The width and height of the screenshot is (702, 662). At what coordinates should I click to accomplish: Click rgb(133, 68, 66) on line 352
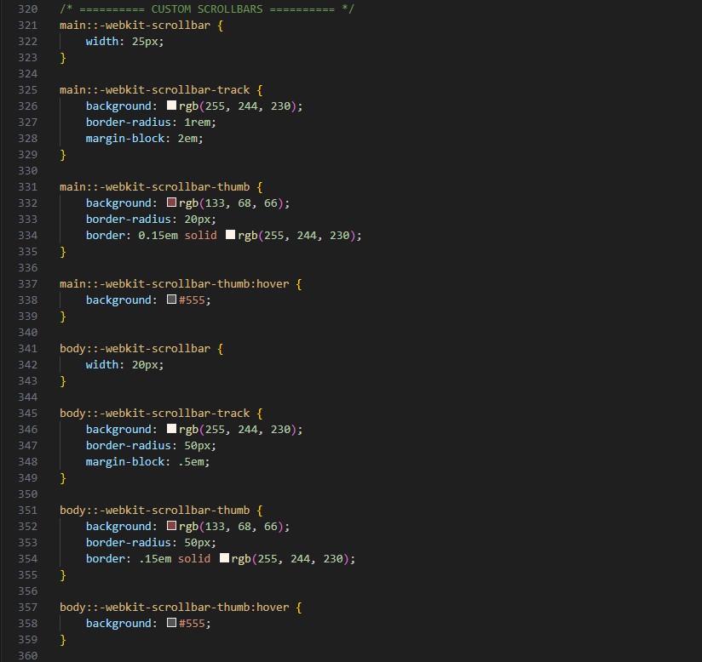231,527
